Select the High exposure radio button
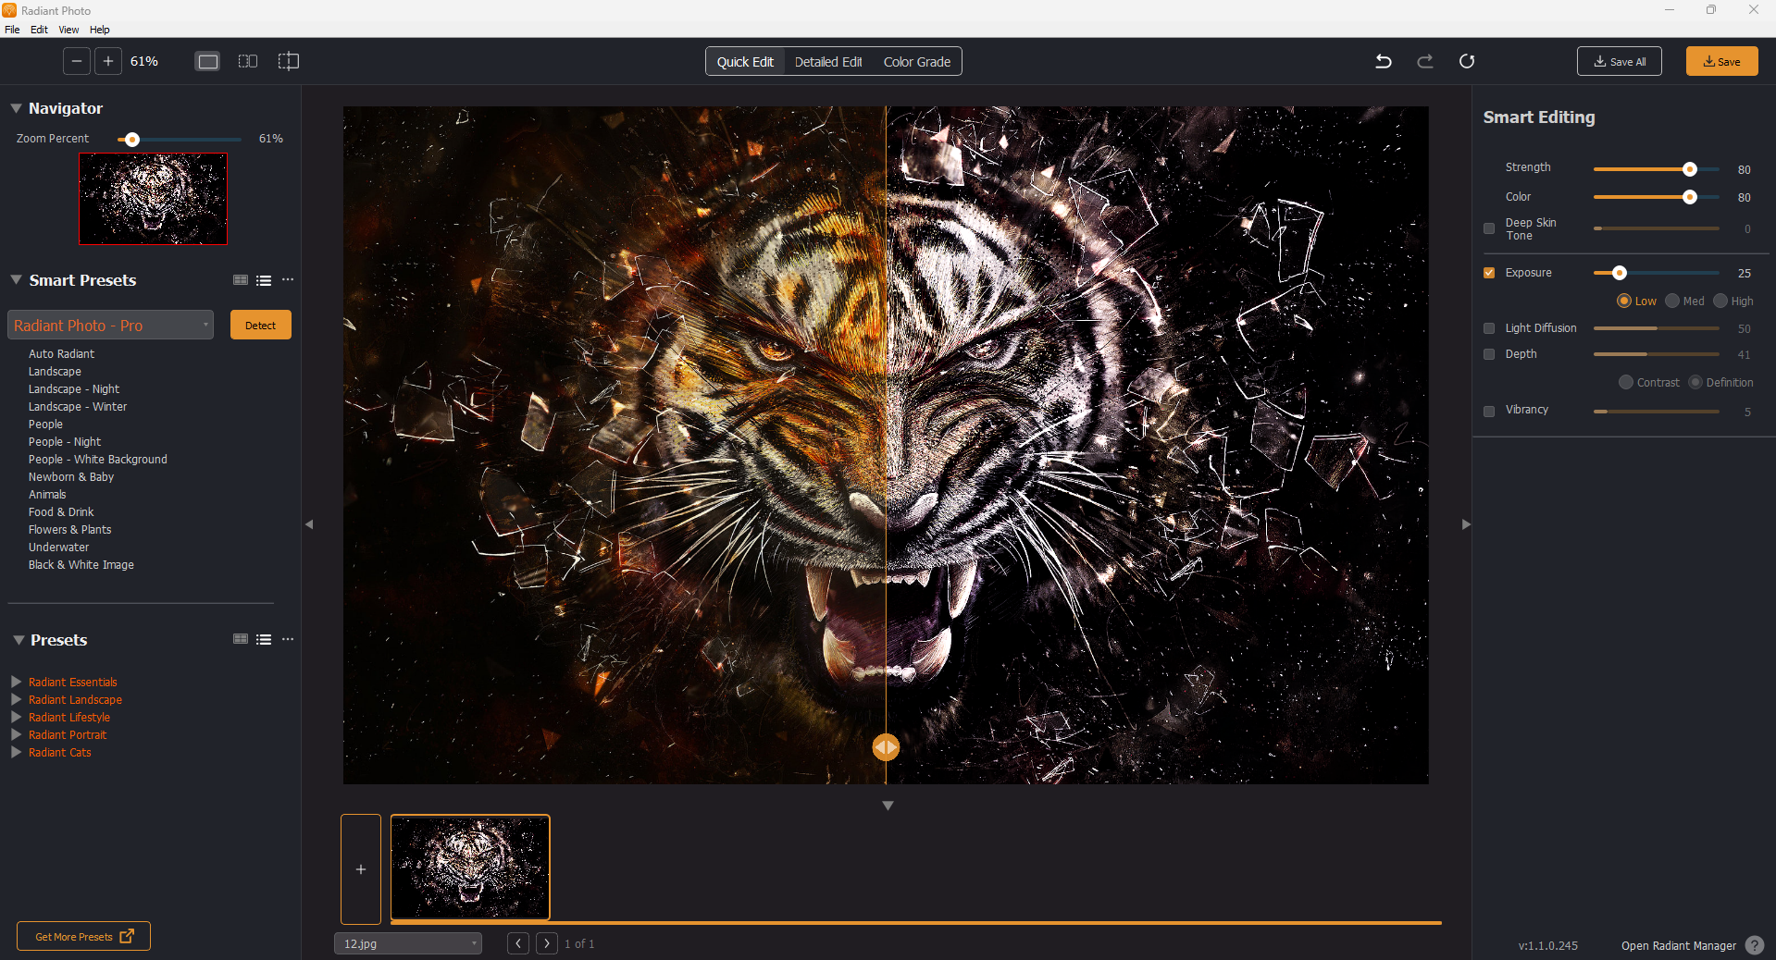Image resolution: width=1776 pixels, height=960 pixels. (x=1720, y=301)
